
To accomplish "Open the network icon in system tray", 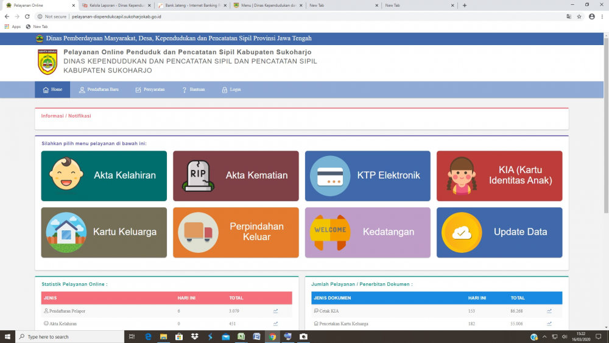I will pyautogui.click(x=555, y=337).
